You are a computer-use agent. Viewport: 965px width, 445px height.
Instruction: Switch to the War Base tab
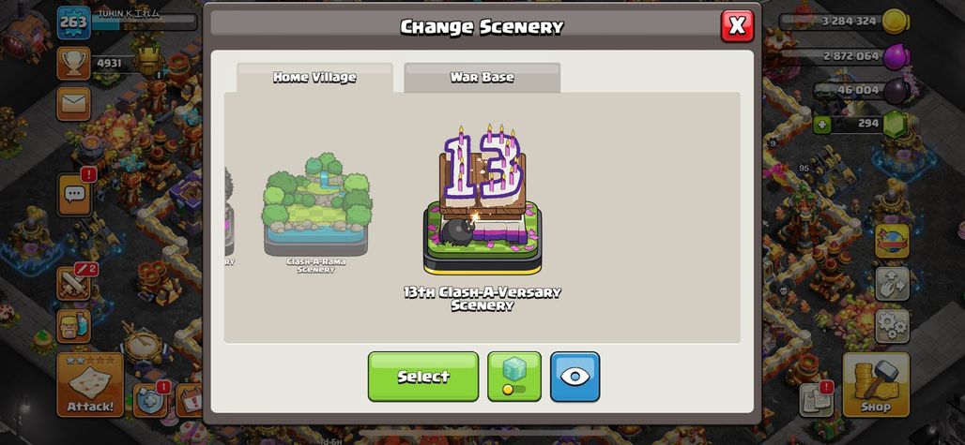(482, 78)
